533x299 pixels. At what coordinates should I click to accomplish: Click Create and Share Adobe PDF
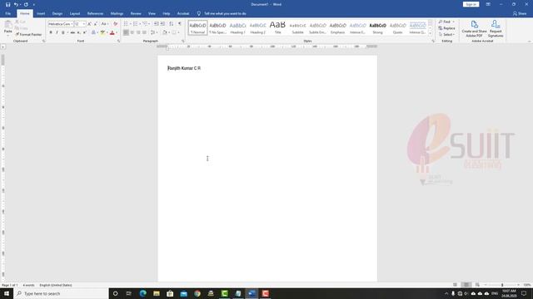coord(474,29)
